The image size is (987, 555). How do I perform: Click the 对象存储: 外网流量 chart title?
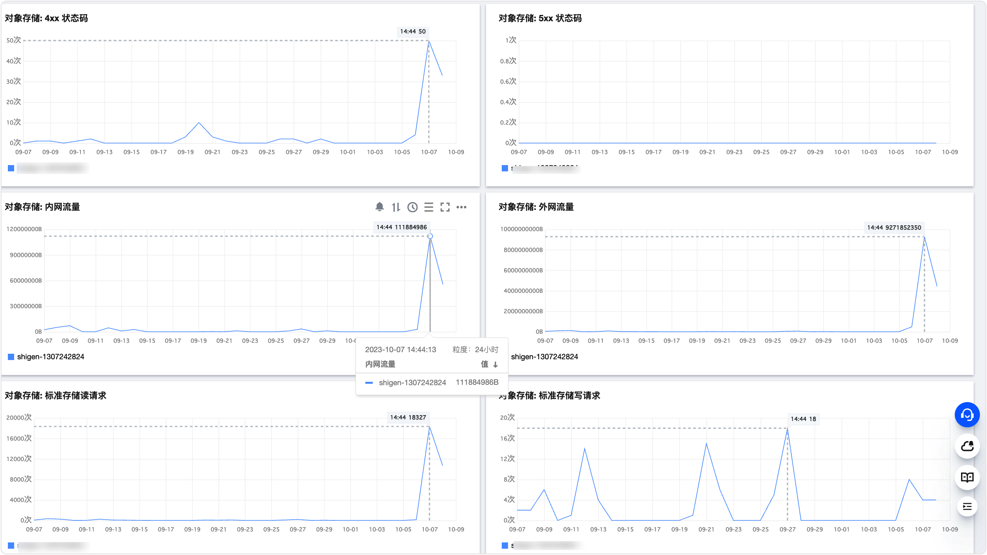pyautogui.click(x=536, y=207)
